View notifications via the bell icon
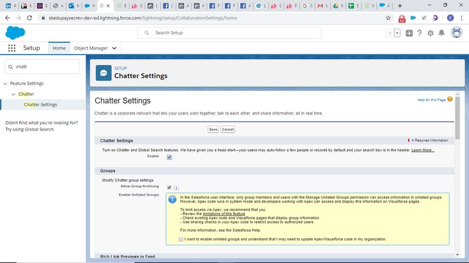Screen dimensions: 469x263 441,33
